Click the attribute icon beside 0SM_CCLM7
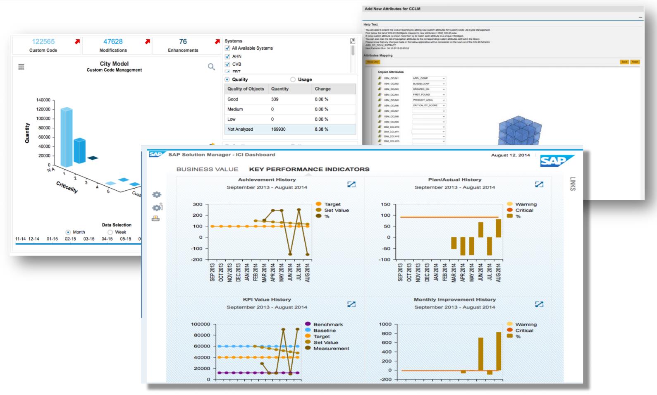This screenshot has height=395, width=657. coord(380,111)
